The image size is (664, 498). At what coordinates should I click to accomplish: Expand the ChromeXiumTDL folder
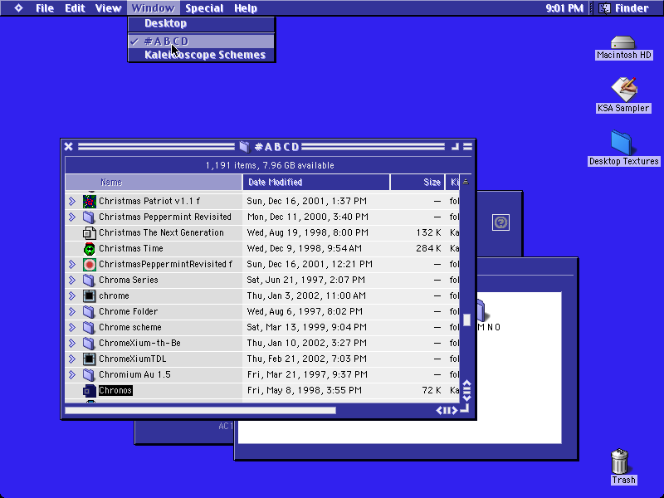pos(72,359)
